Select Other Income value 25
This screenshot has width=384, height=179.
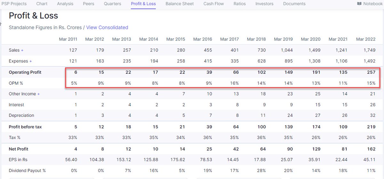click(317, 94)
